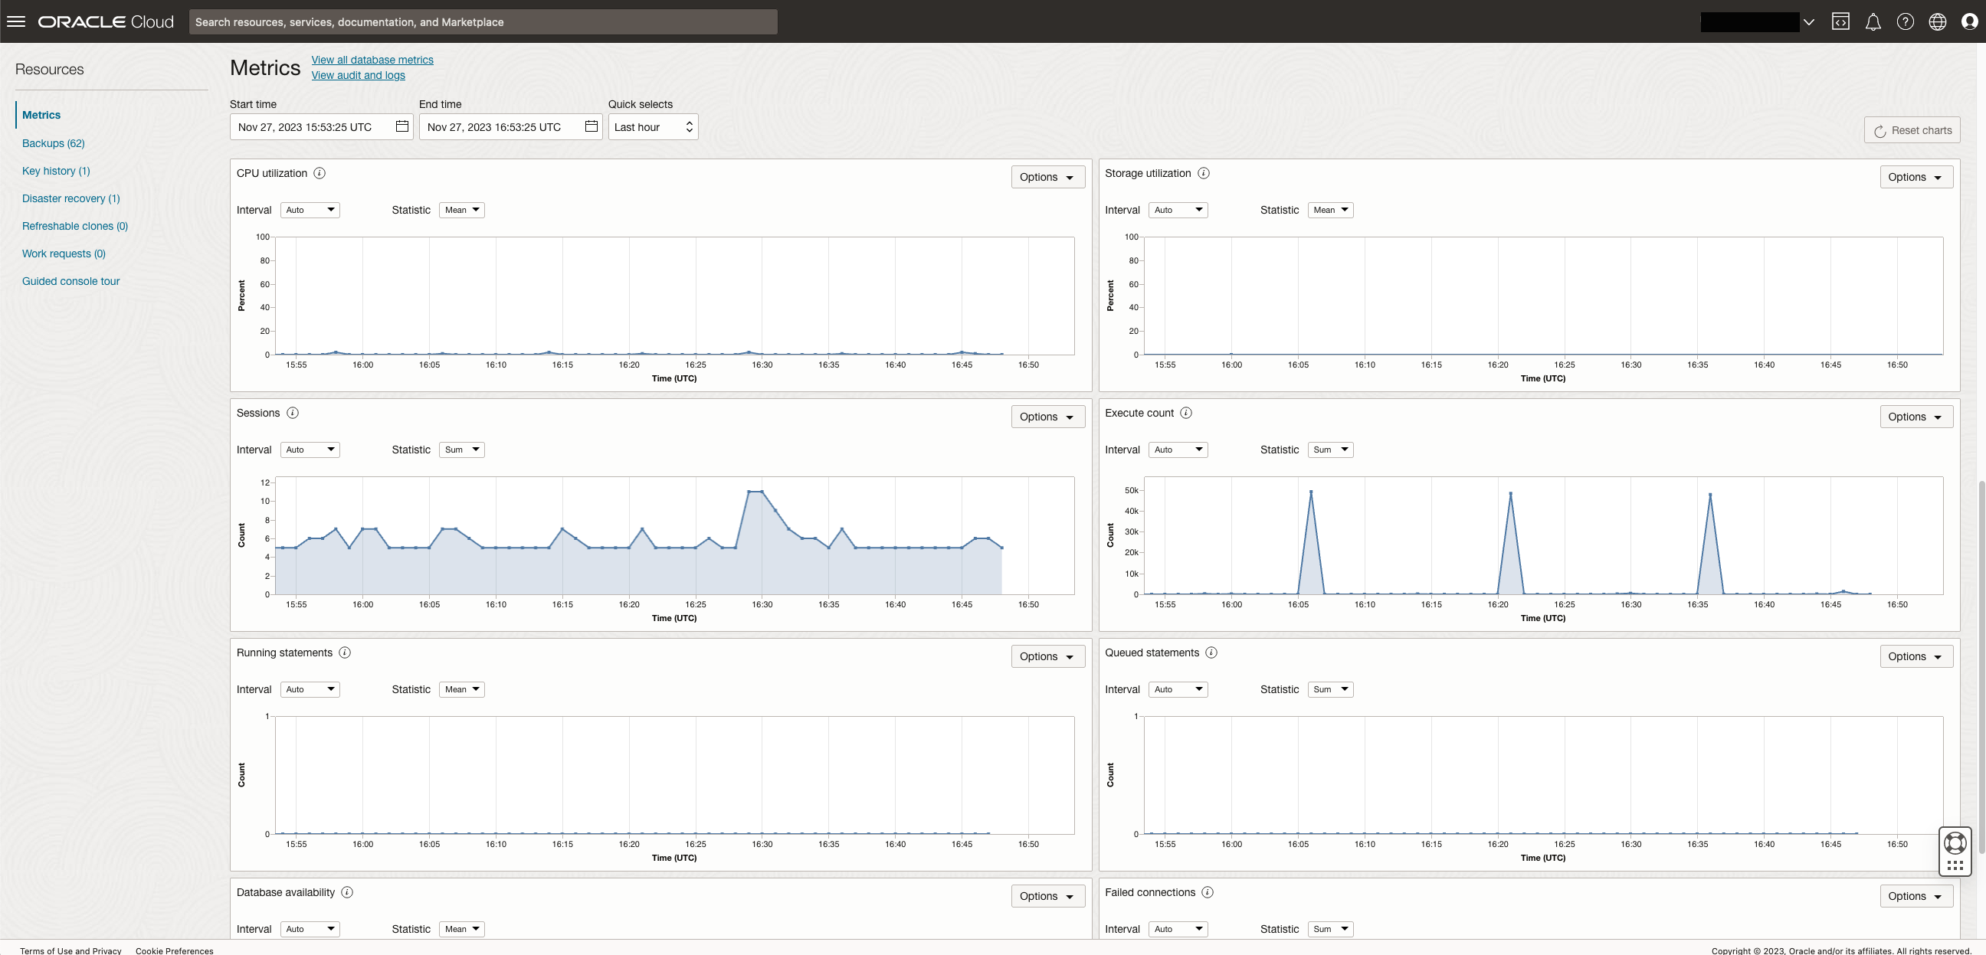Open Sessions Statistic Sum dropdown
The width and height of the screenshot is (1986, 955).
461,450
